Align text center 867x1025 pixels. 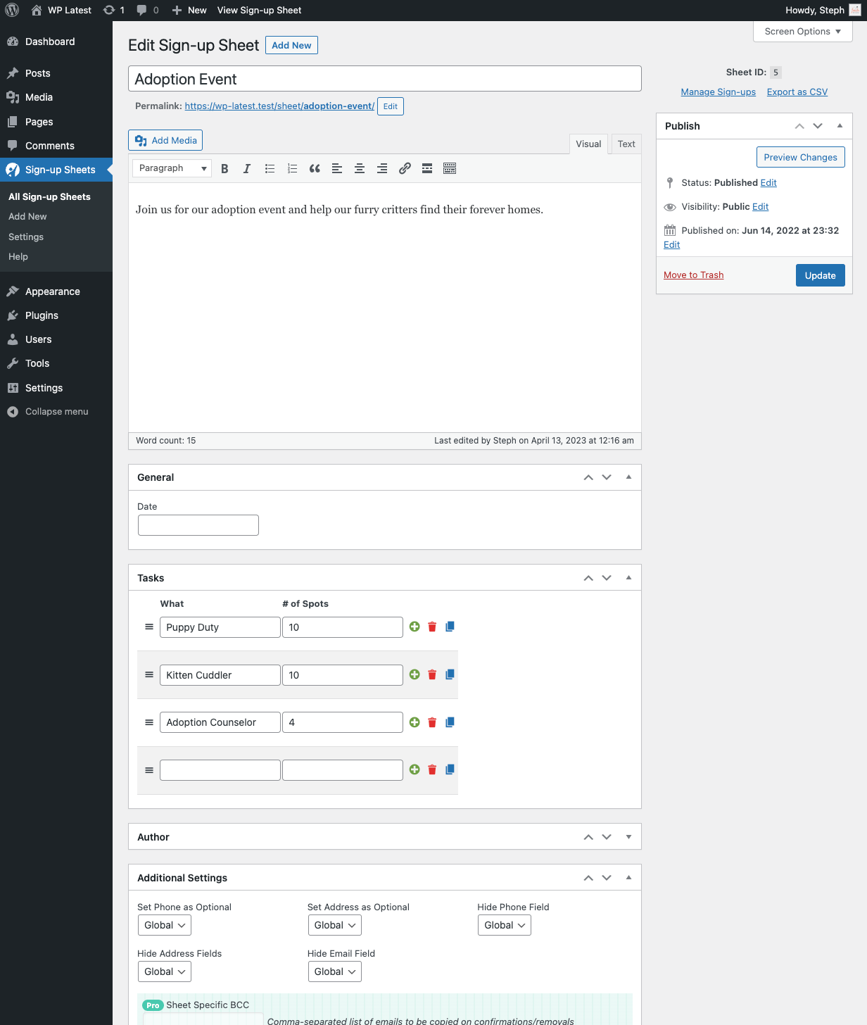point(360,168)
